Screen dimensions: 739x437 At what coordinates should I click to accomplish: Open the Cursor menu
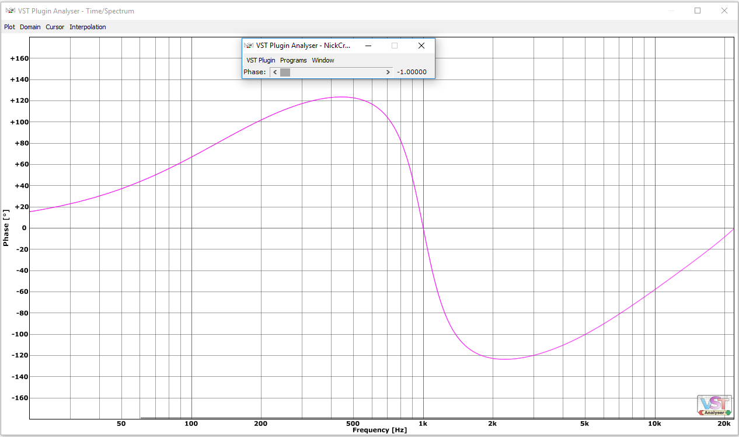click(x=55, y=27)
